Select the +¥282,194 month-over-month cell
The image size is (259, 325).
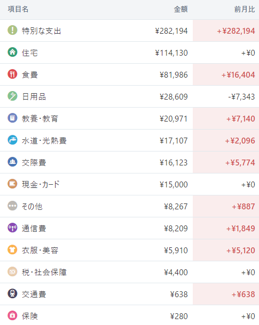(x=226, y=31)
